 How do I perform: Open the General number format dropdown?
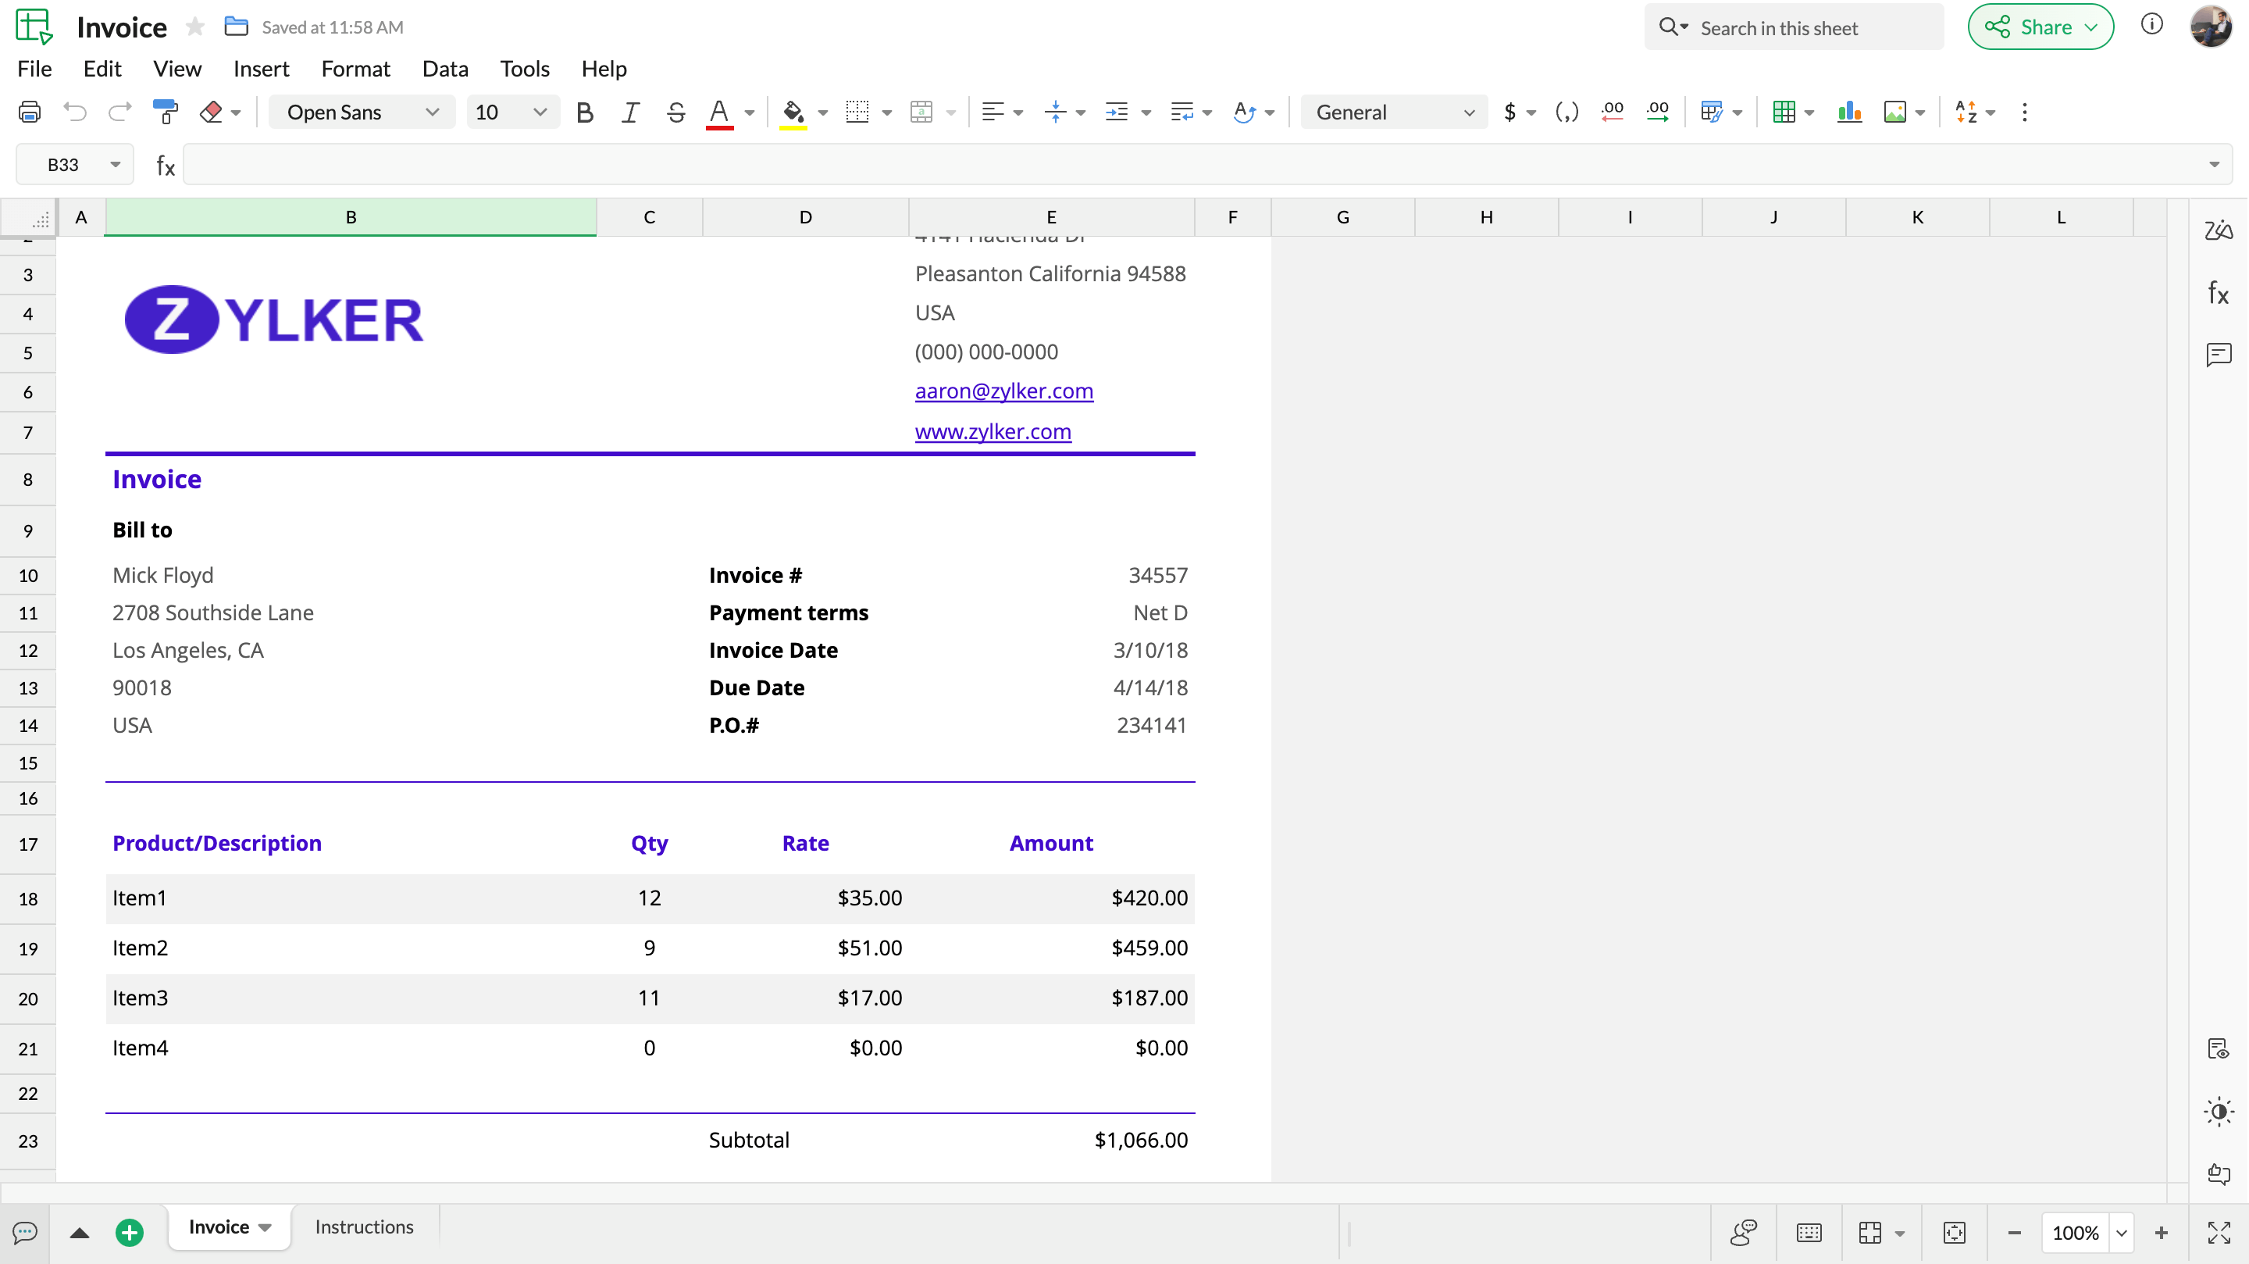[1392, 112]
